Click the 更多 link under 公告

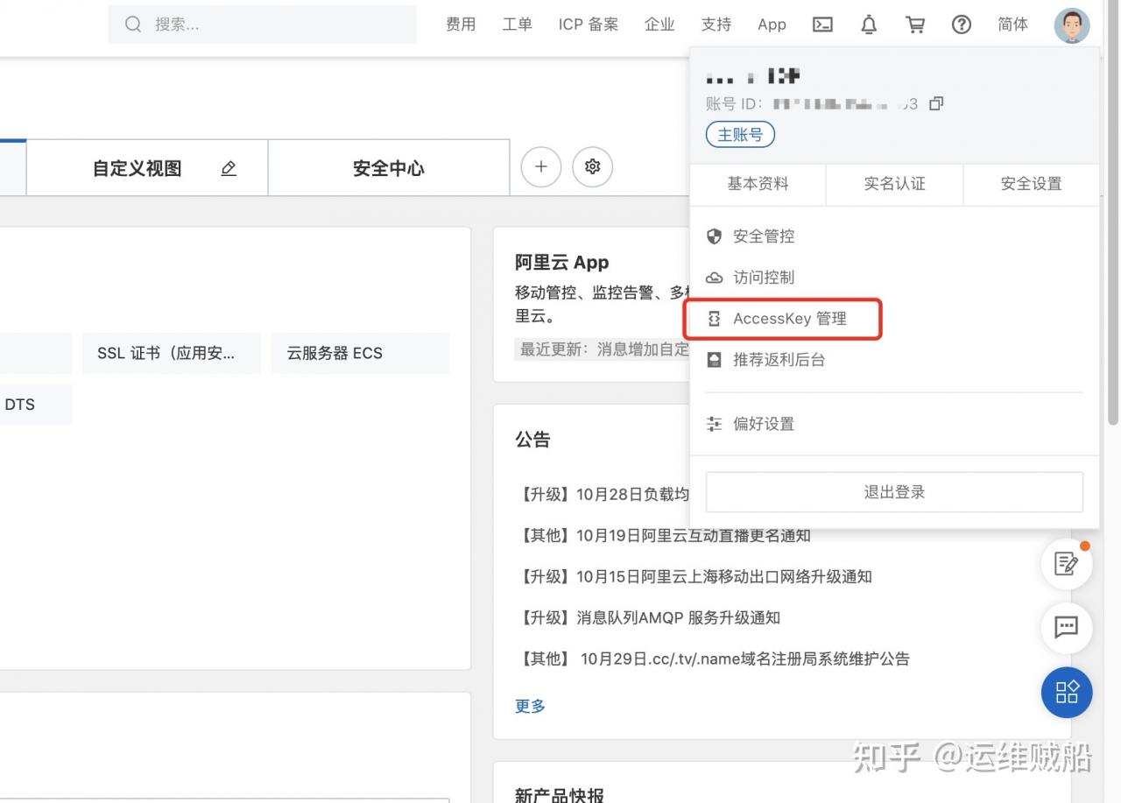point(530,706)
